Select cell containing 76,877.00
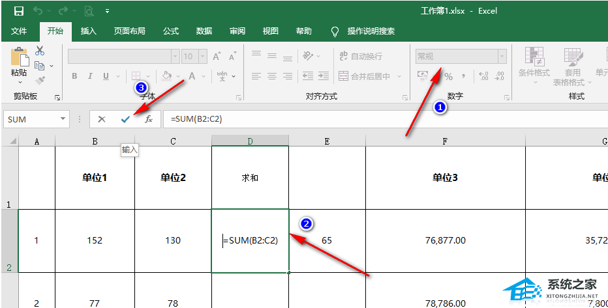This screenshot has width=608, height=308. pyautogui.click(x=446, y=240)
